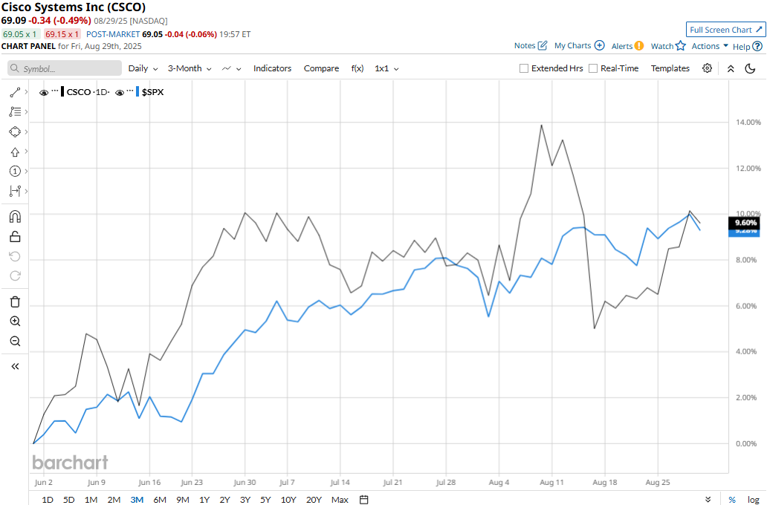Open the Actions dropdown menu

(710, 46)
